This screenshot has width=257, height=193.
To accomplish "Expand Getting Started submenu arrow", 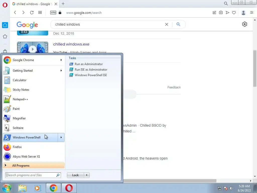I will [x=61, y=71].
